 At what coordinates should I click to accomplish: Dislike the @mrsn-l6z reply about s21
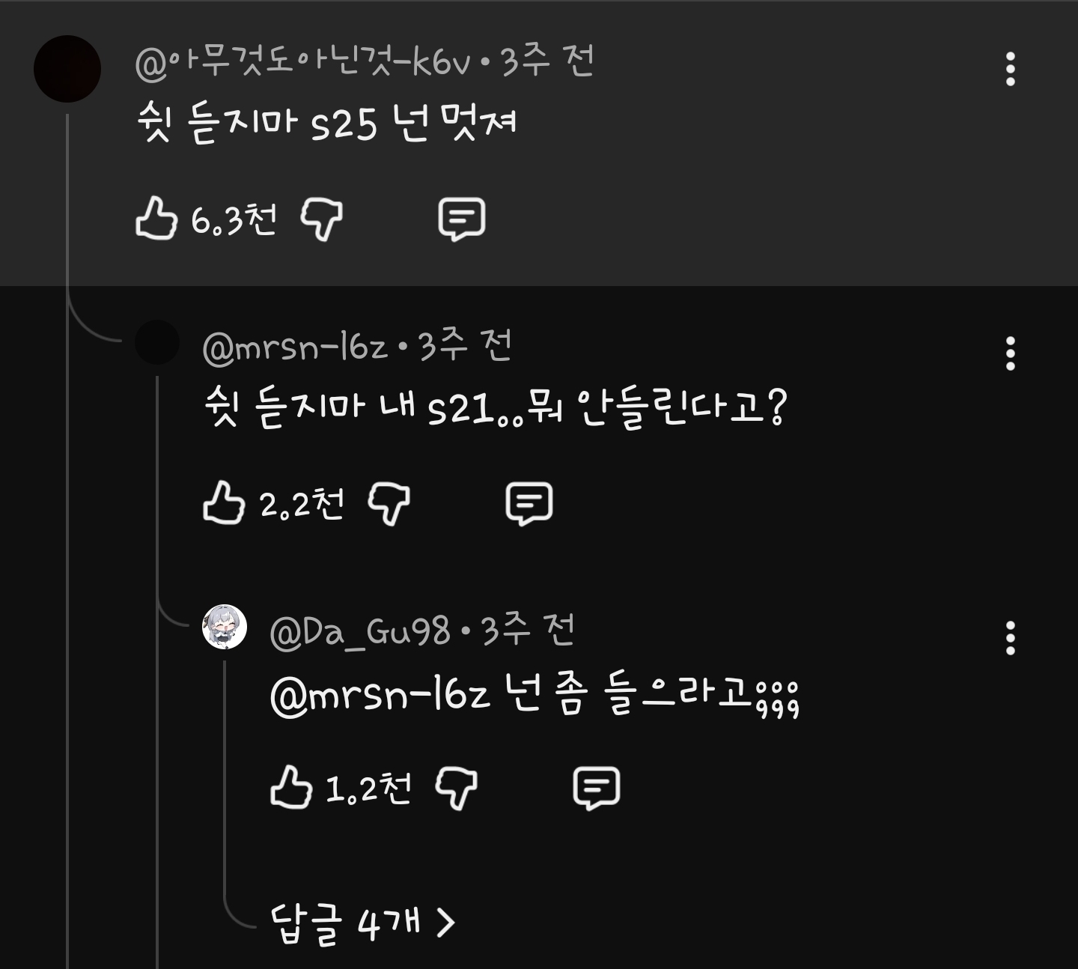coord(389,502)
